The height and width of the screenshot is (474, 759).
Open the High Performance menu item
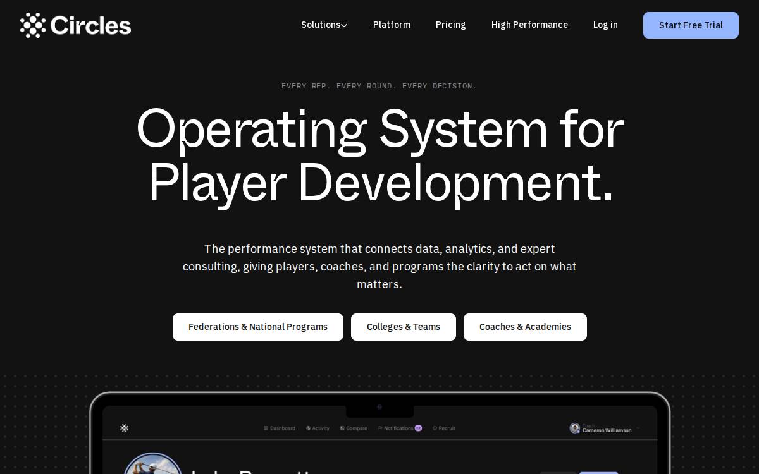pyautogui.click(x=529, y=25)
